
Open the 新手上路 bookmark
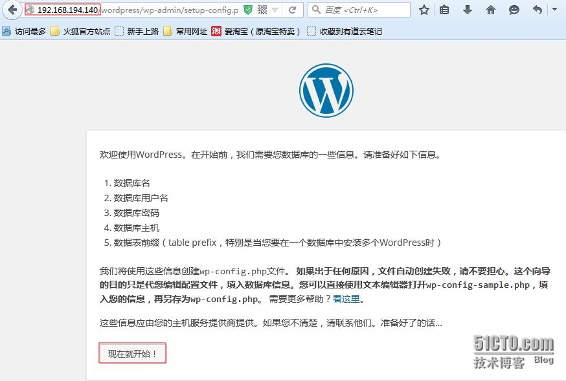click(x=137, y=31)
